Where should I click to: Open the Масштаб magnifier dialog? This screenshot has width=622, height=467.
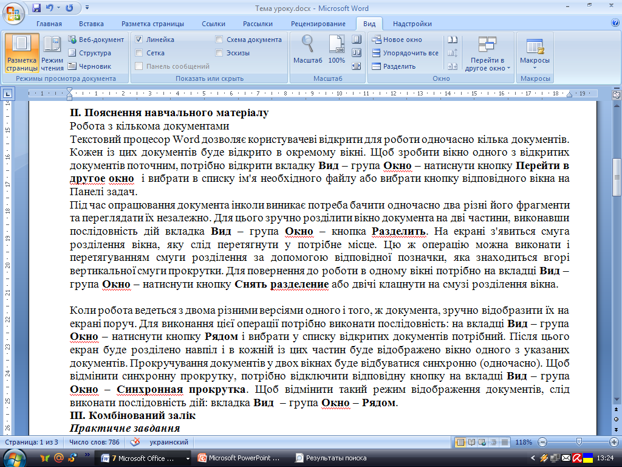308,49
